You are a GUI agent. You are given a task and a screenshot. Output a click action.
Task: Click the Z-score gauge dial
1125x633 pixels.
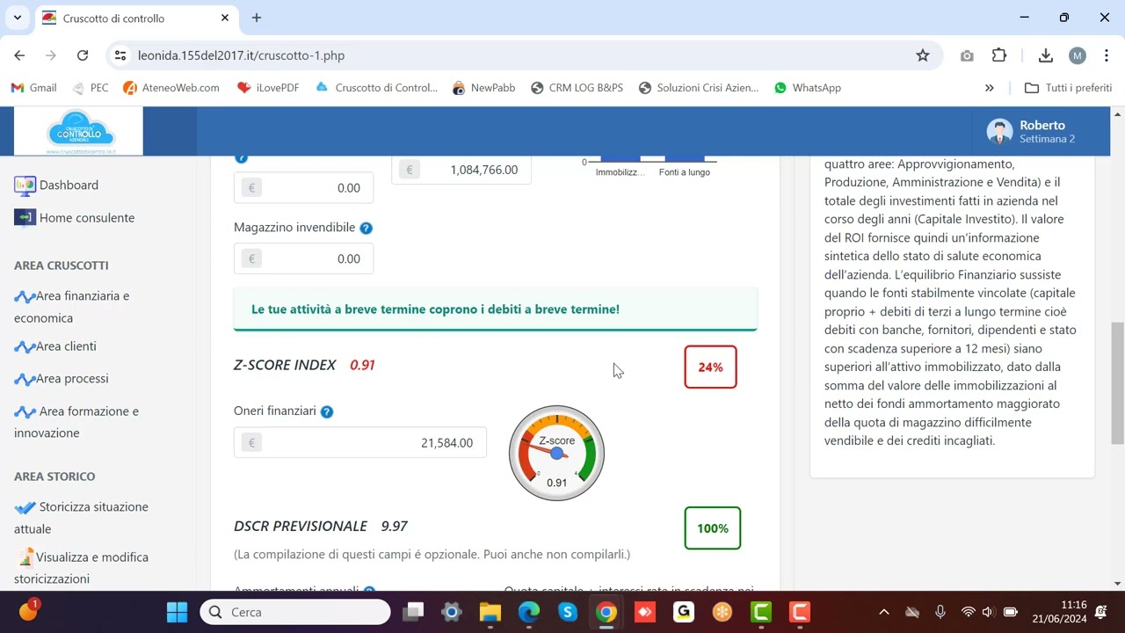click(556, 453)
